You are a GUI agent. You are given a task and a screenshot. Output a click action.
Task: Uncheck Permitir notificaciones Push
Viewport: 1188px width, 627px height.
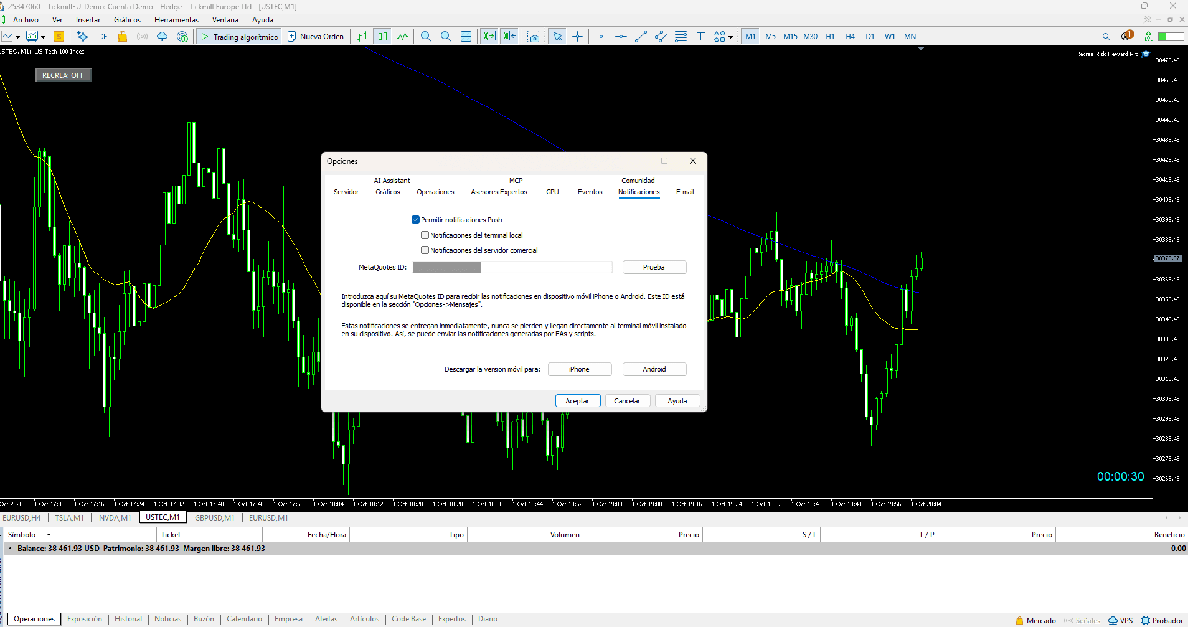pyautogui.click(x=415, y=220)
